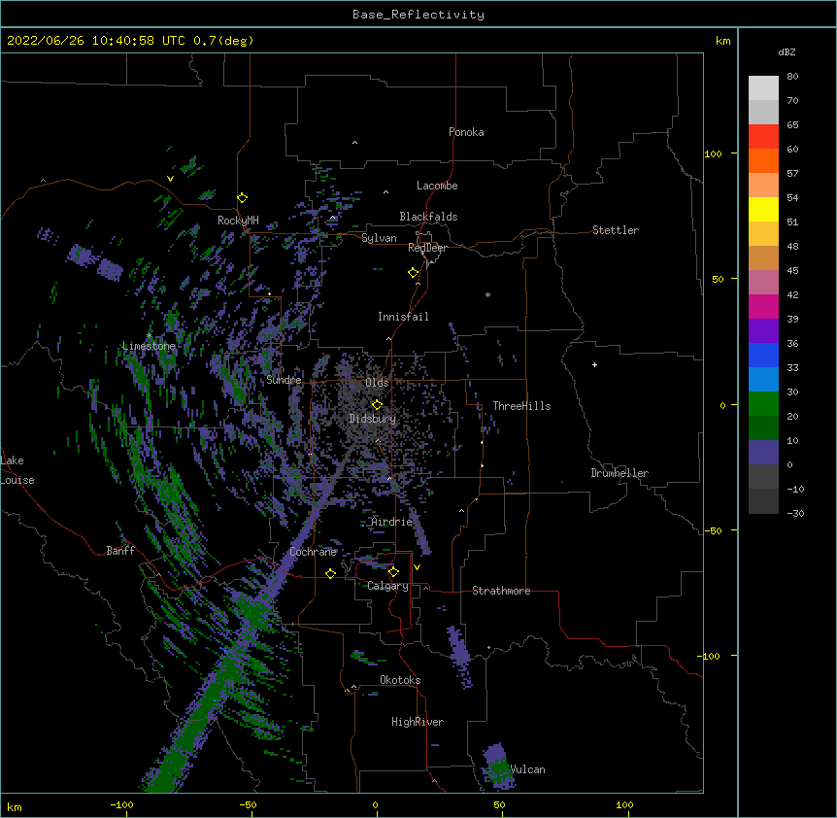
Task: Click the white asterisk marker east of Innisfail
Action: click(x=487, y=294)
